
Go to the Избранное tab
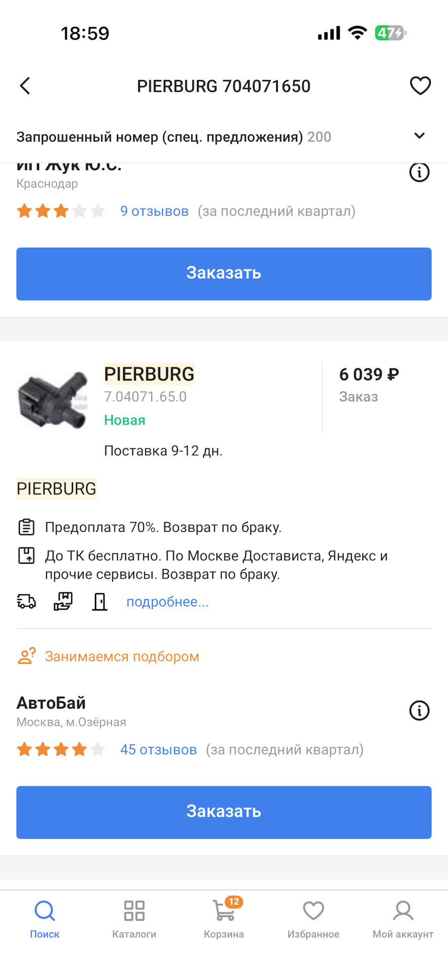click(313, 919)
